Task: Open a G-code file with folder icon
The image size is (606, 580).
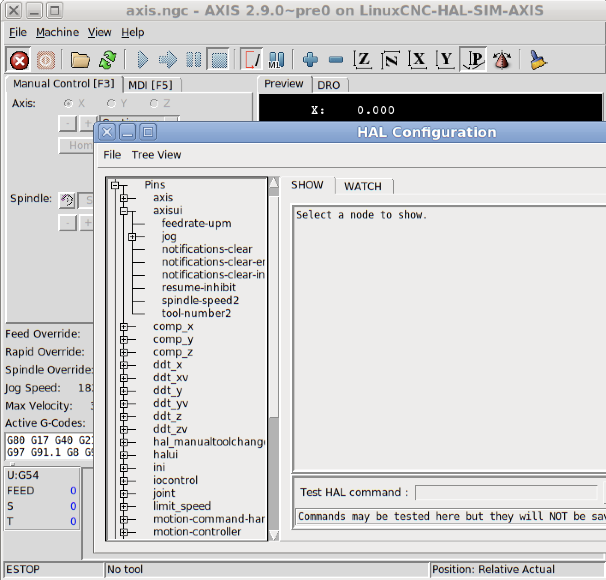Action: pos(80,60)
